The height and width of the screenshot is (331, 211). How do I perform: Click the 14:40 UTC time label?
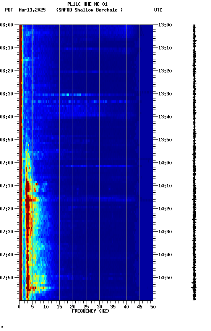point(165,255)
